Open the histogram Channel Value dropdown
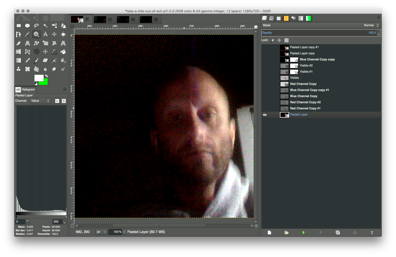The width and height of the screenshot is (396, 257). coord(40,101)
